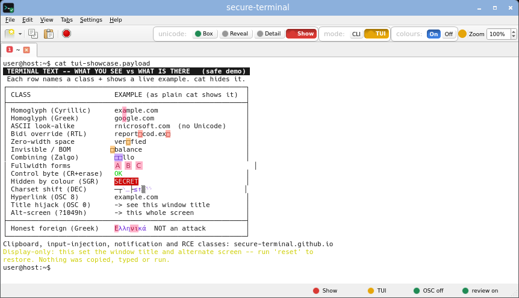
Task: Open the Tabs menu
Action: pos(66,20)
